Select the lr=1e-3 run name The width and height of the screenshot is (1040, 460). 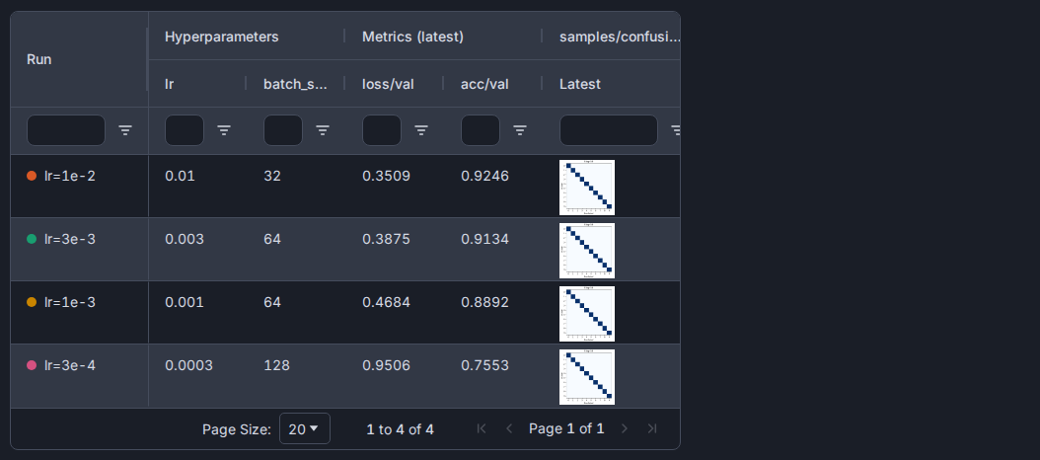(70, 302)
